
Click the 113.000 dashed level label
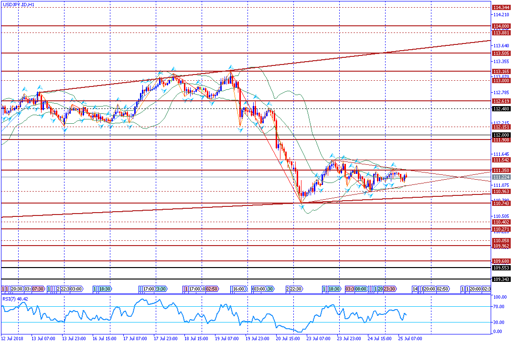pyautogui.click(x=501, y=81)
